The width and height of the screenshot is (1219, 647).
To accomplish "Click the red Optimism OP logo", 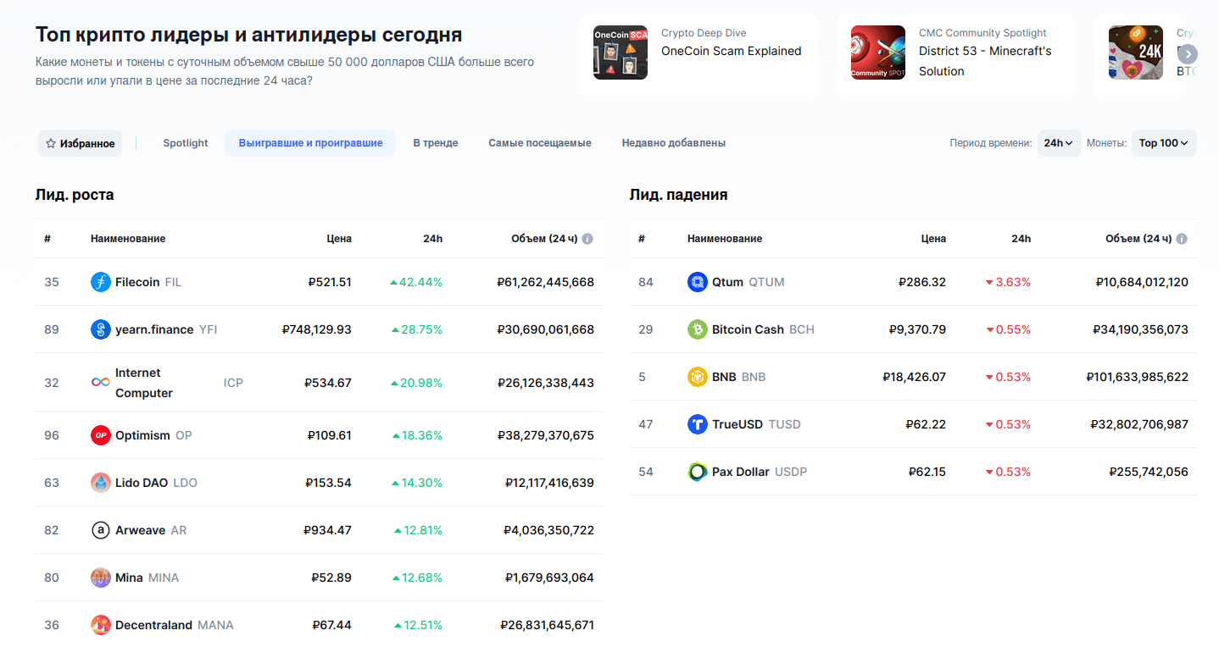I will point(101,435).
